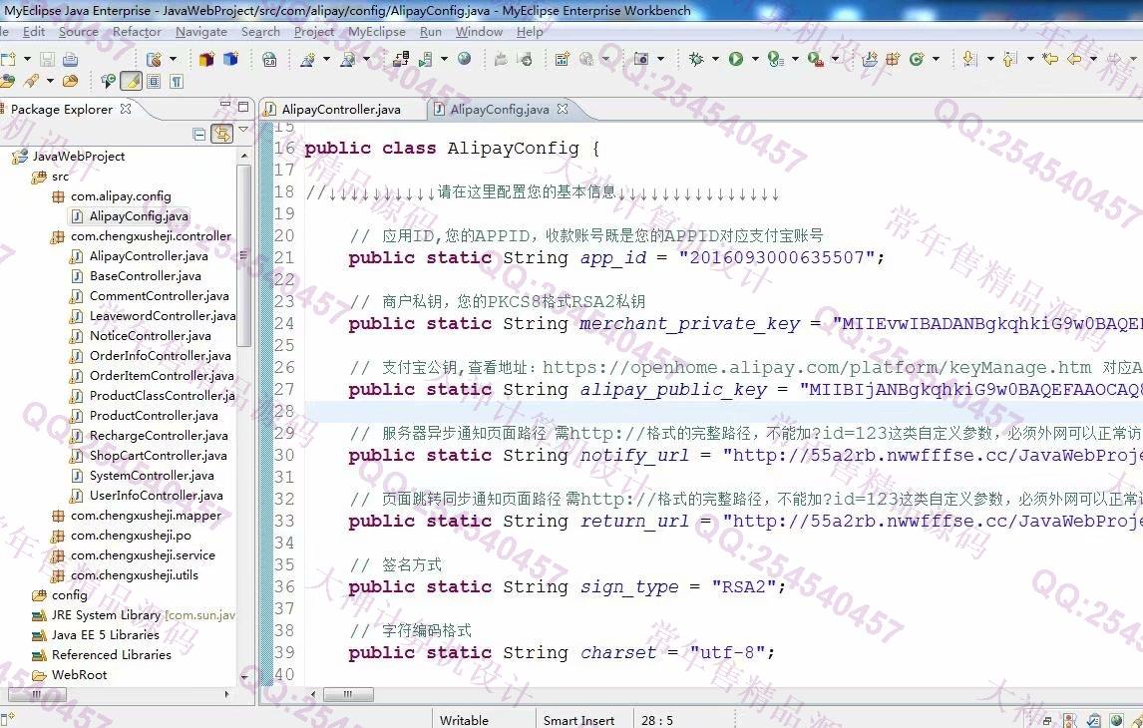Viewport: 1143px width, 728px height.
Task: Click the 2.0 web services globe icon
Action: click(269, 59)
